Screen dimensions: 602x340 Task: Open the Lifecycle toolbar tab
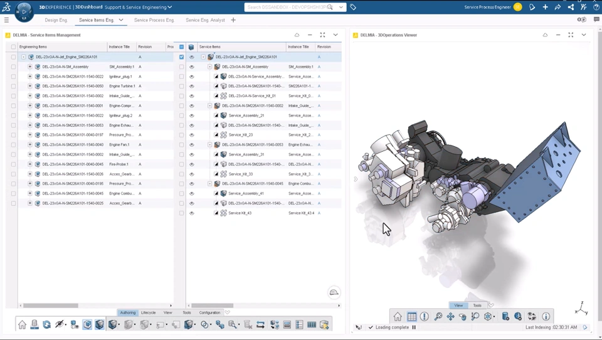(148, 312)
